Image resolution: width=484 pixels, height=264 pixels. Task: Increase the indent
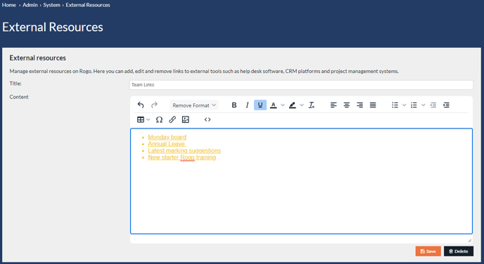[x=446, y=105]
